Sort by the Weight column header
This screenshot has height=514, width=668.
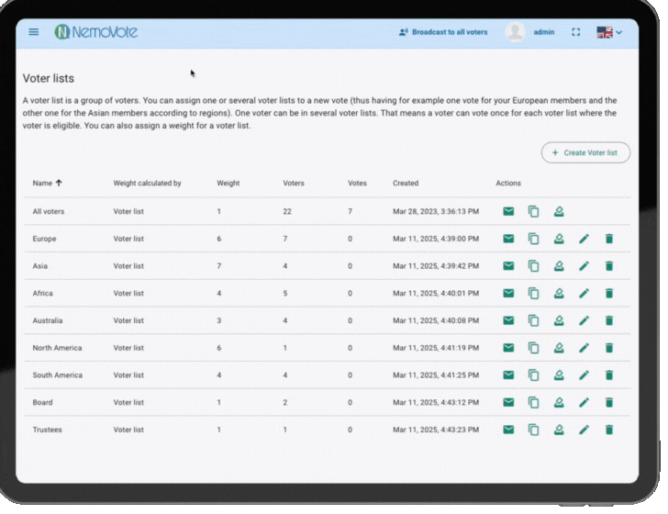click(x=228, y=184)
